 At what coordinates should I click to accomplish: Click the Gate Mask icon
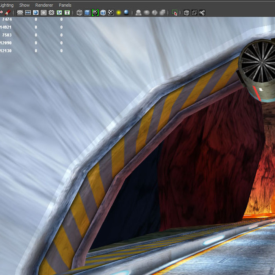point(44,13)
